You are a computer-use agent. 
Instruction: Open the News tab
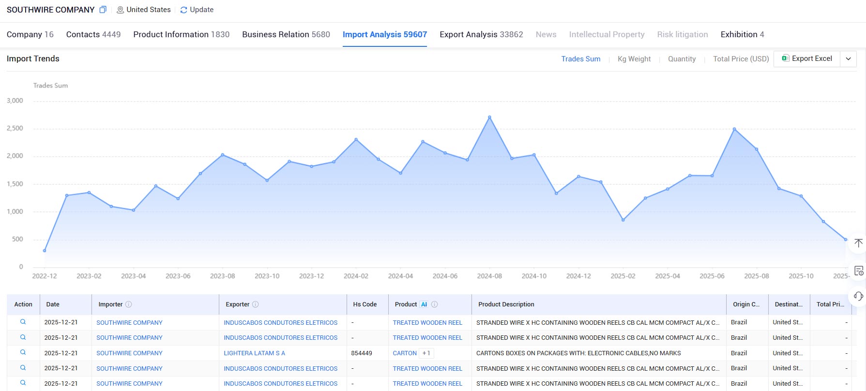[x=546, y=34]
